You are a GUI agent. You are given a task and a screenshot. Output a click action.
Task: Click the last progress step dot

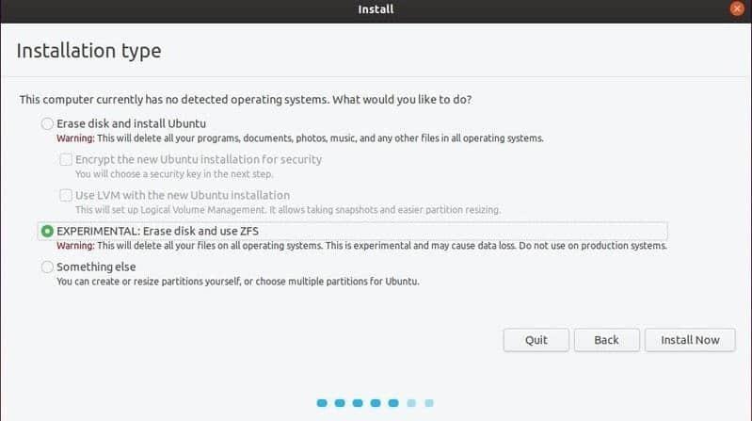tap(429, 403)
